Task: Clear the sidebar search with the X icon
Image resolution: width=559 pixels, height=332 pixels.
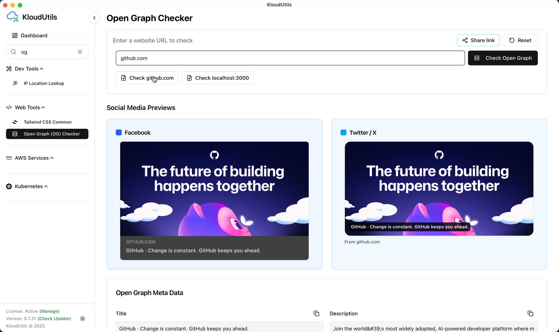Action: (x=80, y=52)
